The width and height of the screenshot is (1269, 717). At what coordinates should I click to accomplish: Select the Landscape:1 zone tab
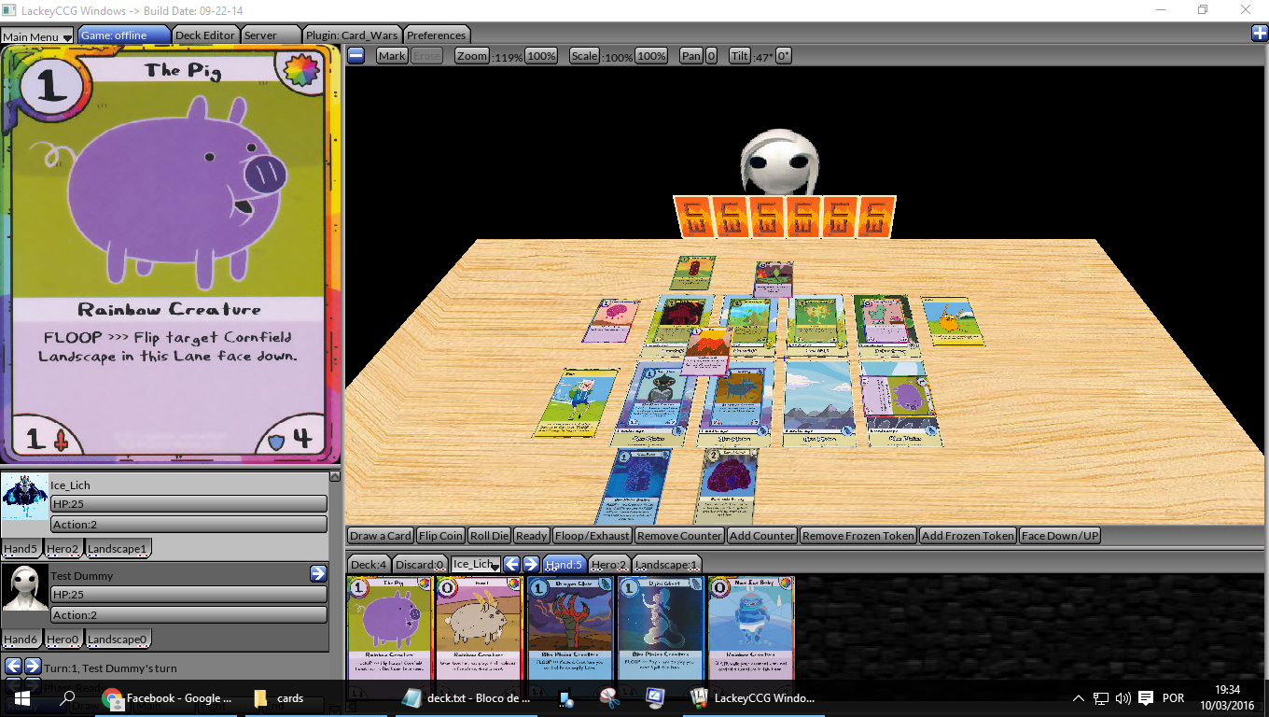667,564
